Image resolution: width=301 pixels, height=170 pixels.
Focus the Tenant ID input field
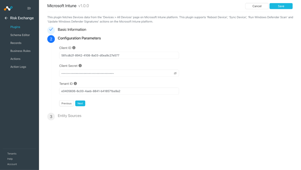click(119, 91)
